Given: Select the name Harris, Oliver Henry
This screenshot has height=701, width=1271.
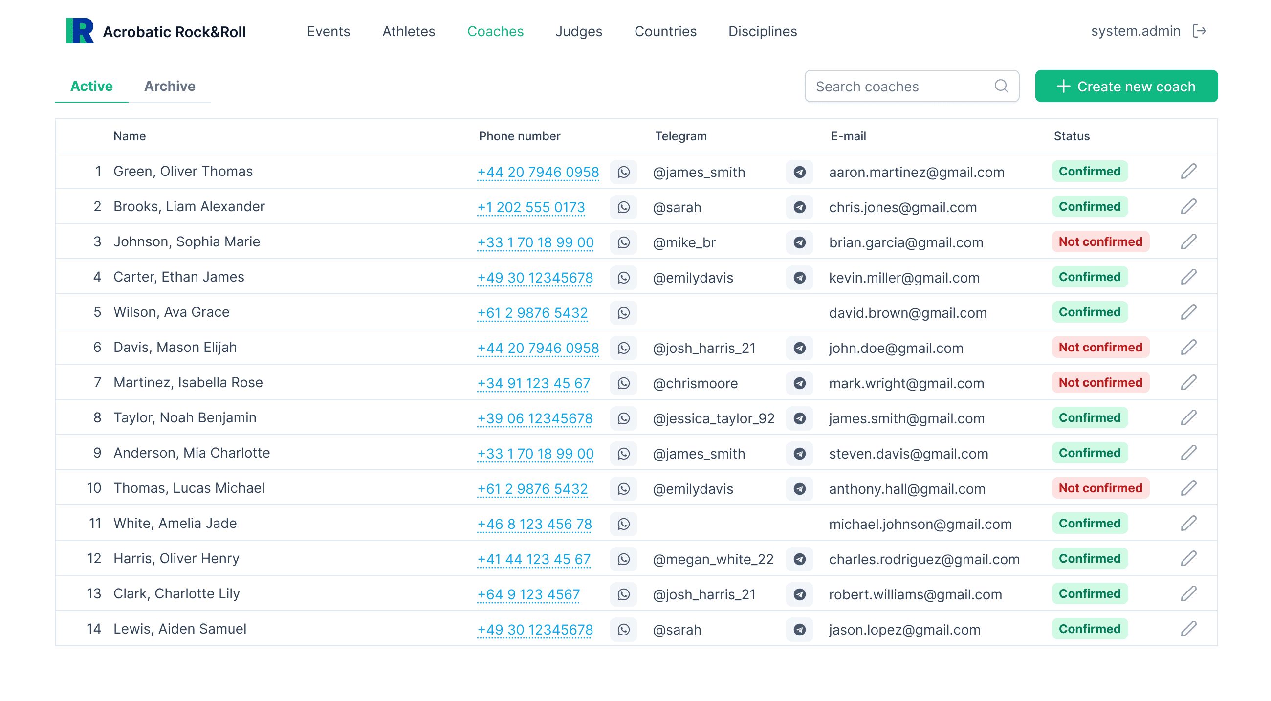Looking at the screenshot, I should coord(176,558).
